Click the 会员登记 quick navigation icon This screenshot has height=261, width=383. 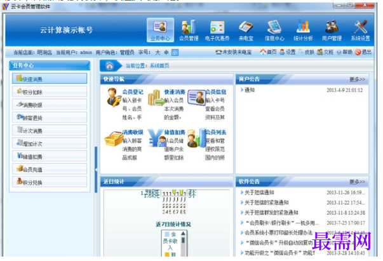pyautogui.click(x=114, y=97)
